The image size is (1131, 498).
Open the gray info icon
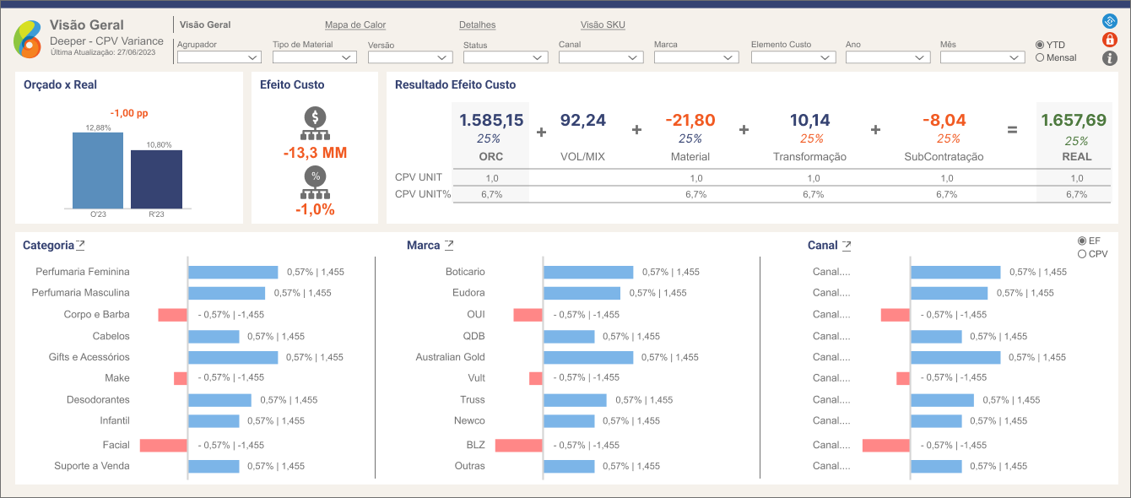pyautogui.click(x=1110, y=58)
